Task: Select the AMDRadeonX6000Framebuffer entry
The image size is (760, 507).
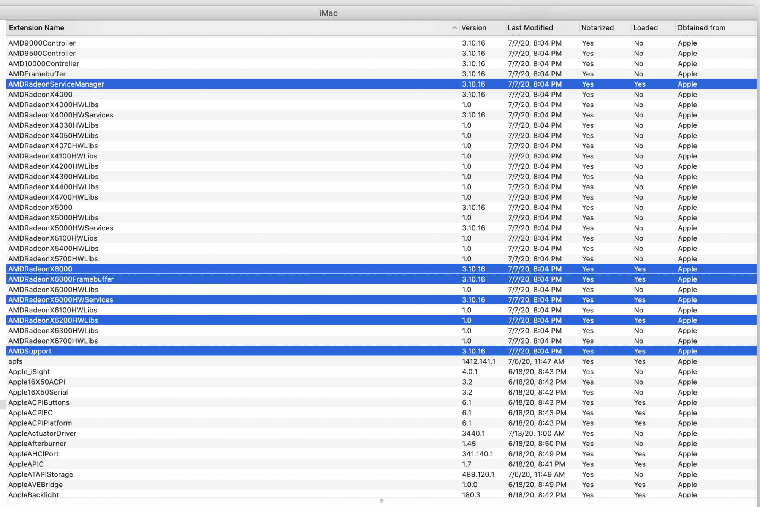Action: (61, 279)
